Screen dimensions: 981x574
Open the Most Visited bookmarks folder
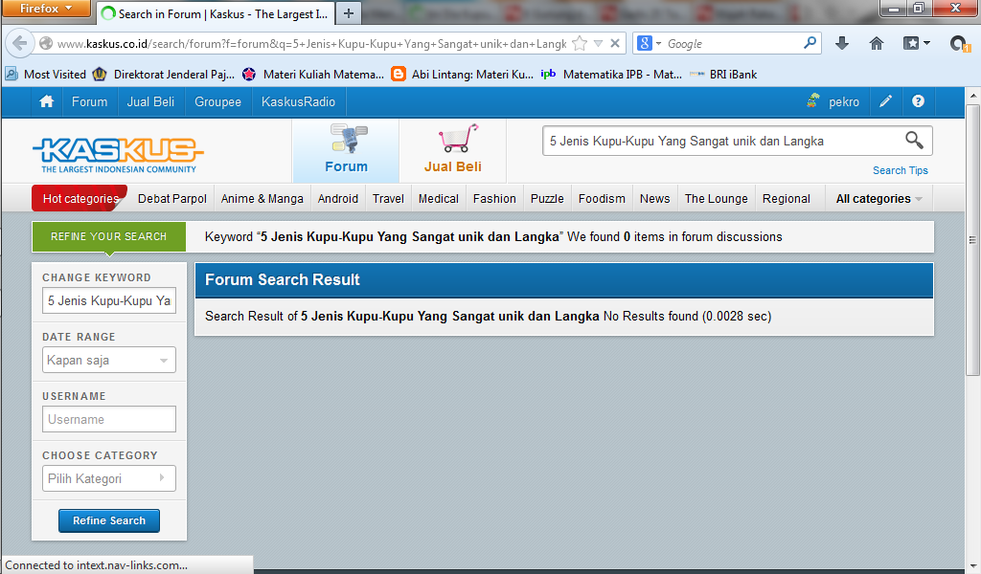46,75
